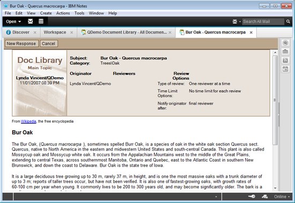Open the Actions menu
The height and width of the screenshot is (203, 295).
point(63,13)
